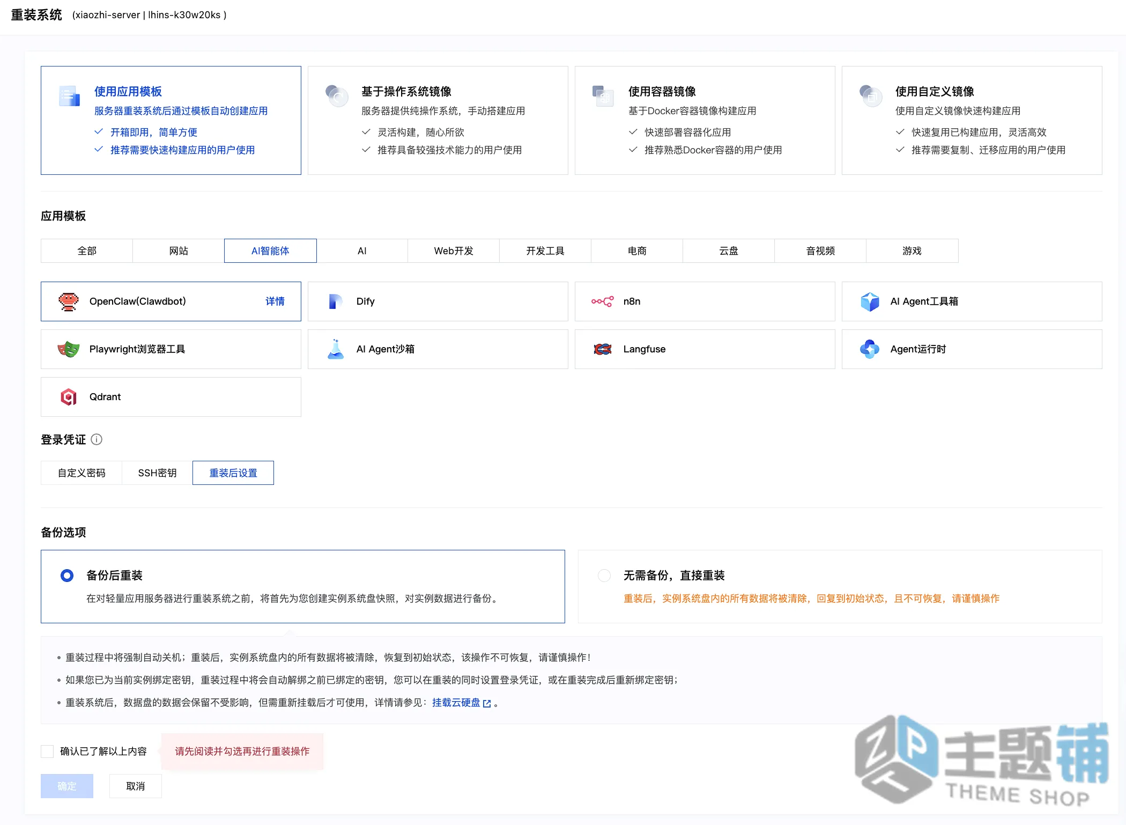Click external link icon after 挂载云硬盘
Viewport: 1126px width, 825px height.
pos(487,703)
